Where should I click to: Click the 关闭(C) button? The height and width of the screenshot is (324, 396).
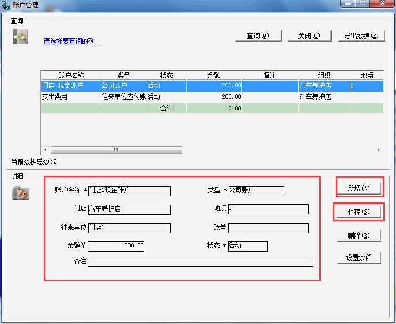[309, 36]
